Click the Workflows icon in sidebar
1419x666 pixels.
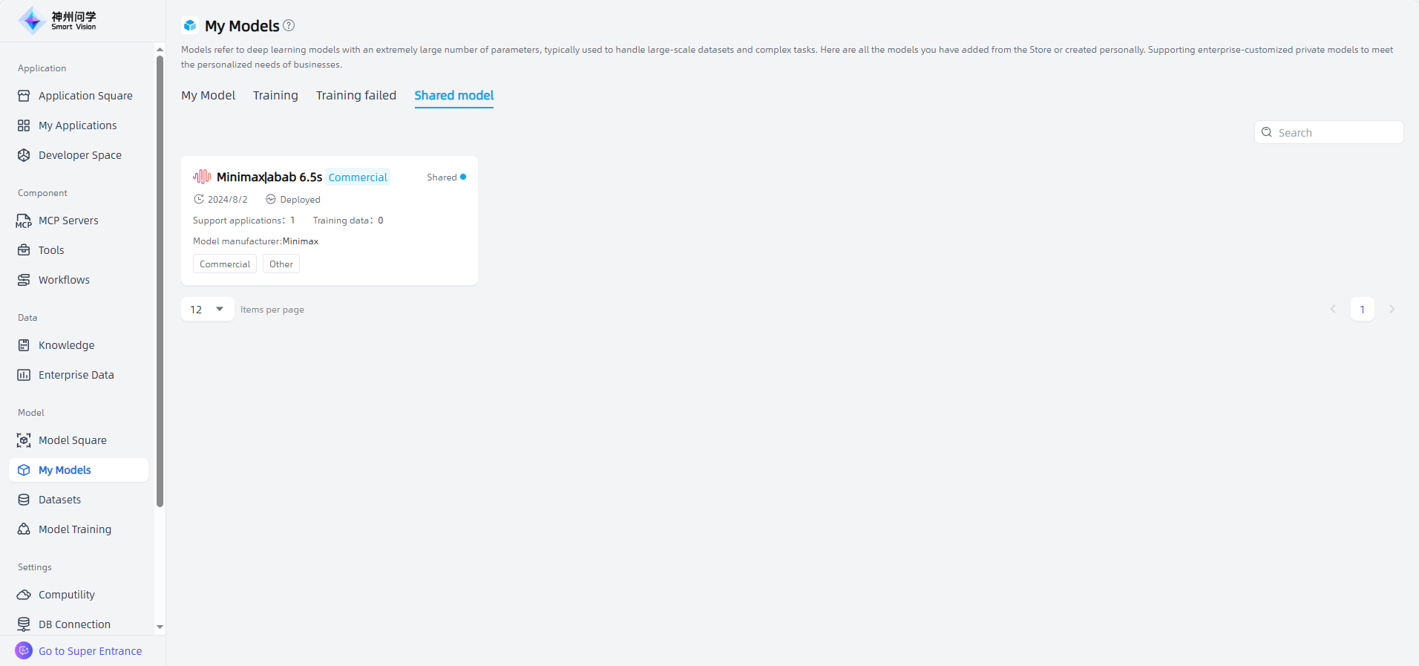[x=24, y=280]
